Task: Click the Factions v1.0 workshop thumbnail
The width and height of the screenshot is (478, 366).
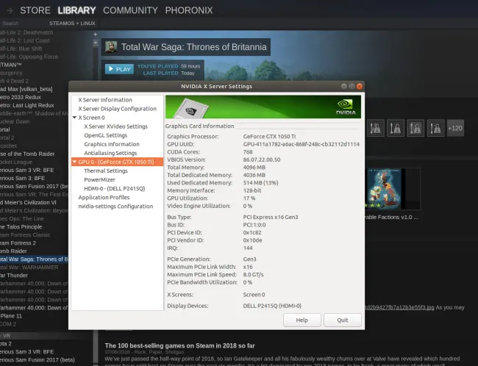Action: (393, 189)
